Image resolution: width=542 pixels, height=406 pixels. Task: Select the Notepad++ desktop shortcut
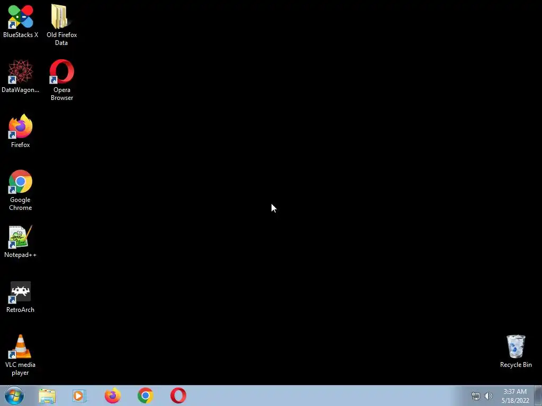[21, 242]
